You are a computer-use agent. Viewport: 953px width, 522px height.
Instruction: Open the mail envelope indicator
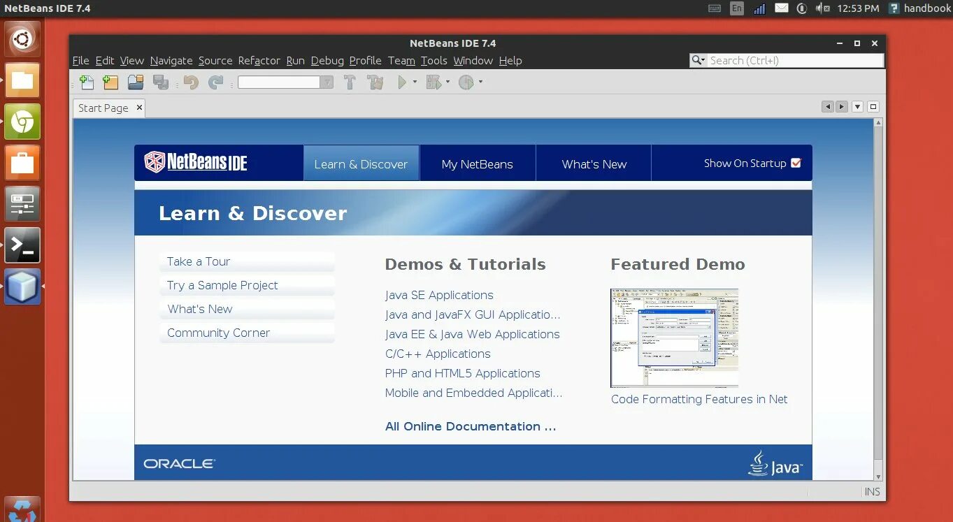(782, 8)
